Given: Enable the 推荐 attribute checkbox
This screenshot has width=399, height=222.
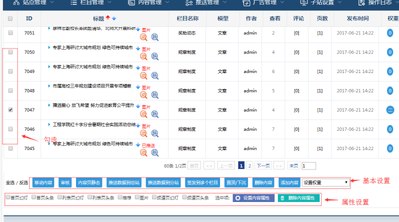Looking at the screenshot, I should tap(120, 197).
